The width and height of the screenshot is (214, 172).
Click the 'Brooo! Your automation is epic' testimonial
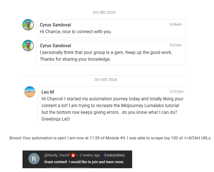tap(111, 138)
